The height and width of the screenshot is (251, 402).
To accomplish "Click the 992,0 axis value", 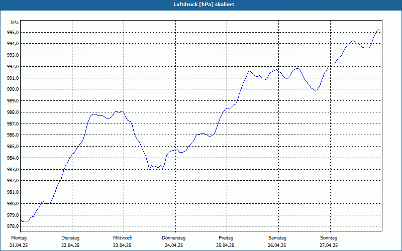I will 12,67.
